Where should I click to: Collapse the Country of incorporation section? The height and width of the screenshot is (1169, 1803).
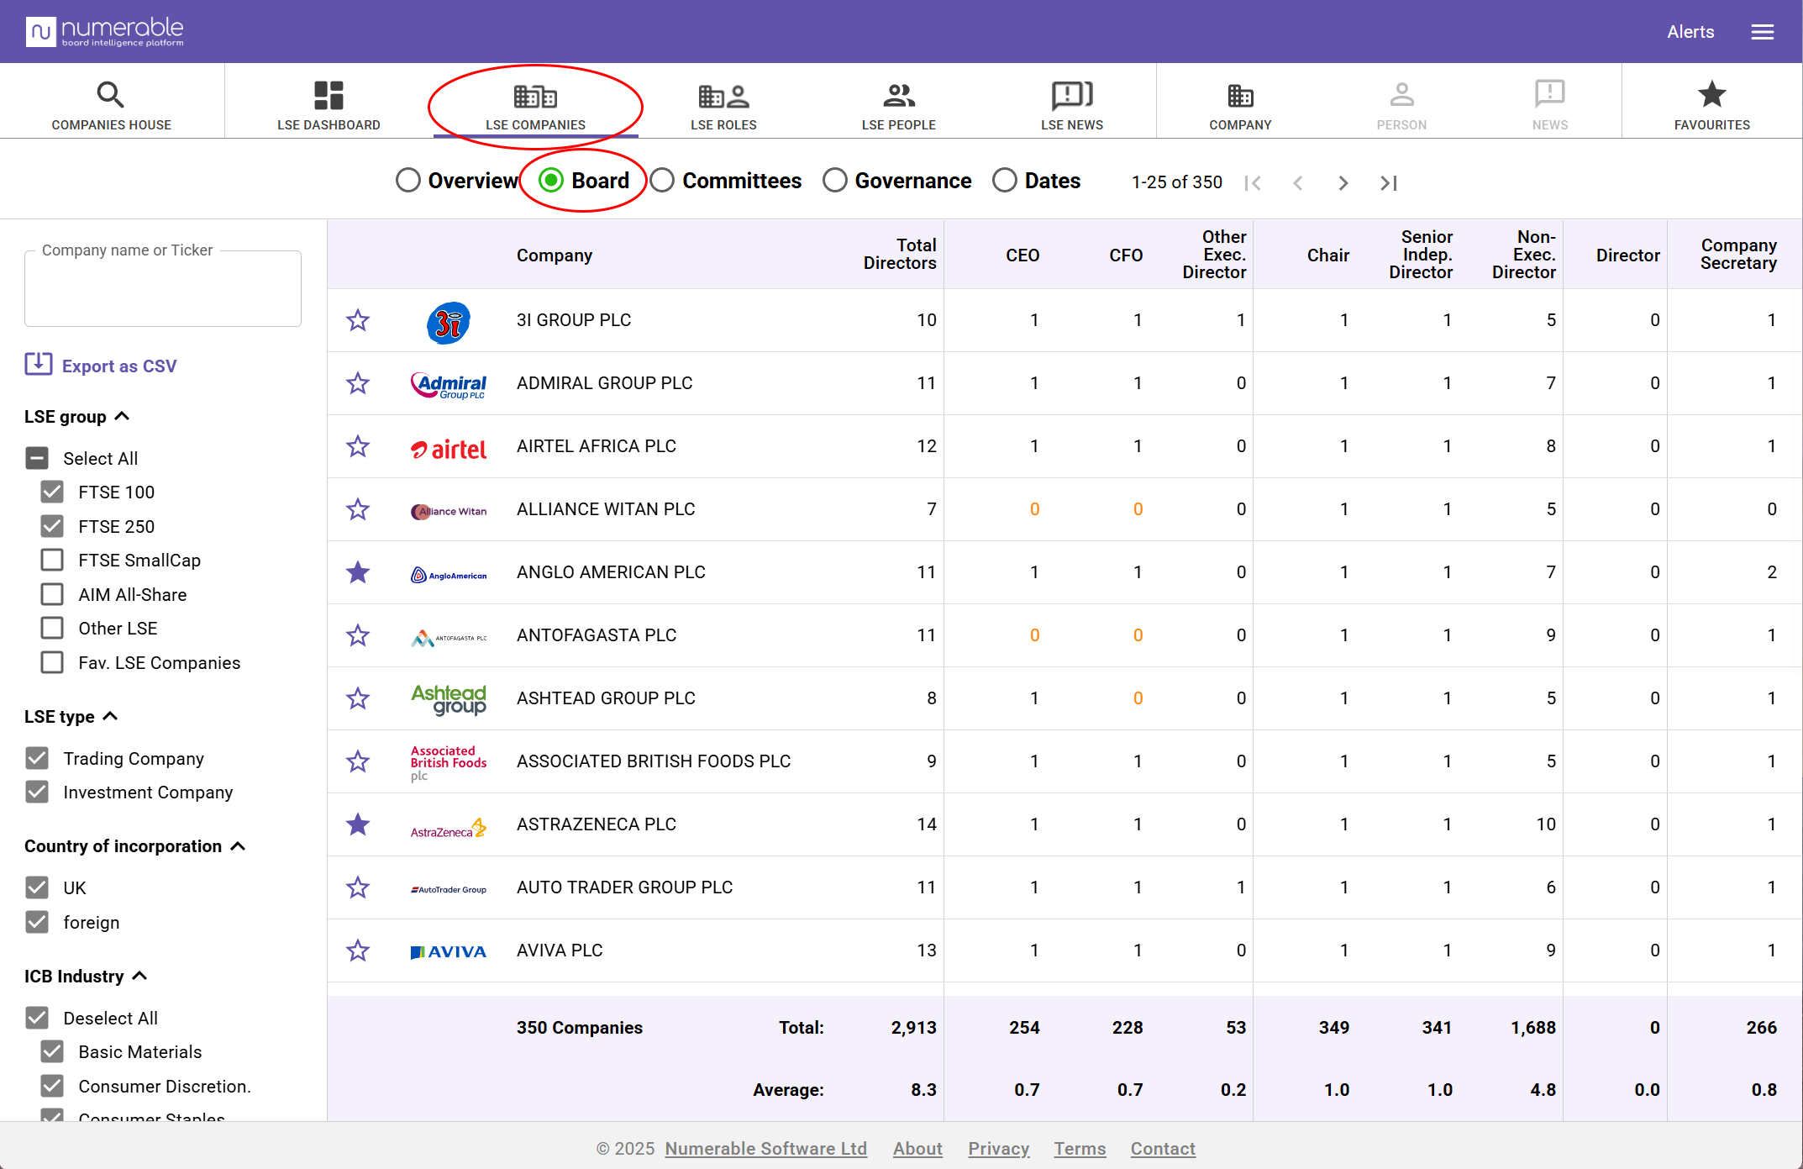coord(238,845)
